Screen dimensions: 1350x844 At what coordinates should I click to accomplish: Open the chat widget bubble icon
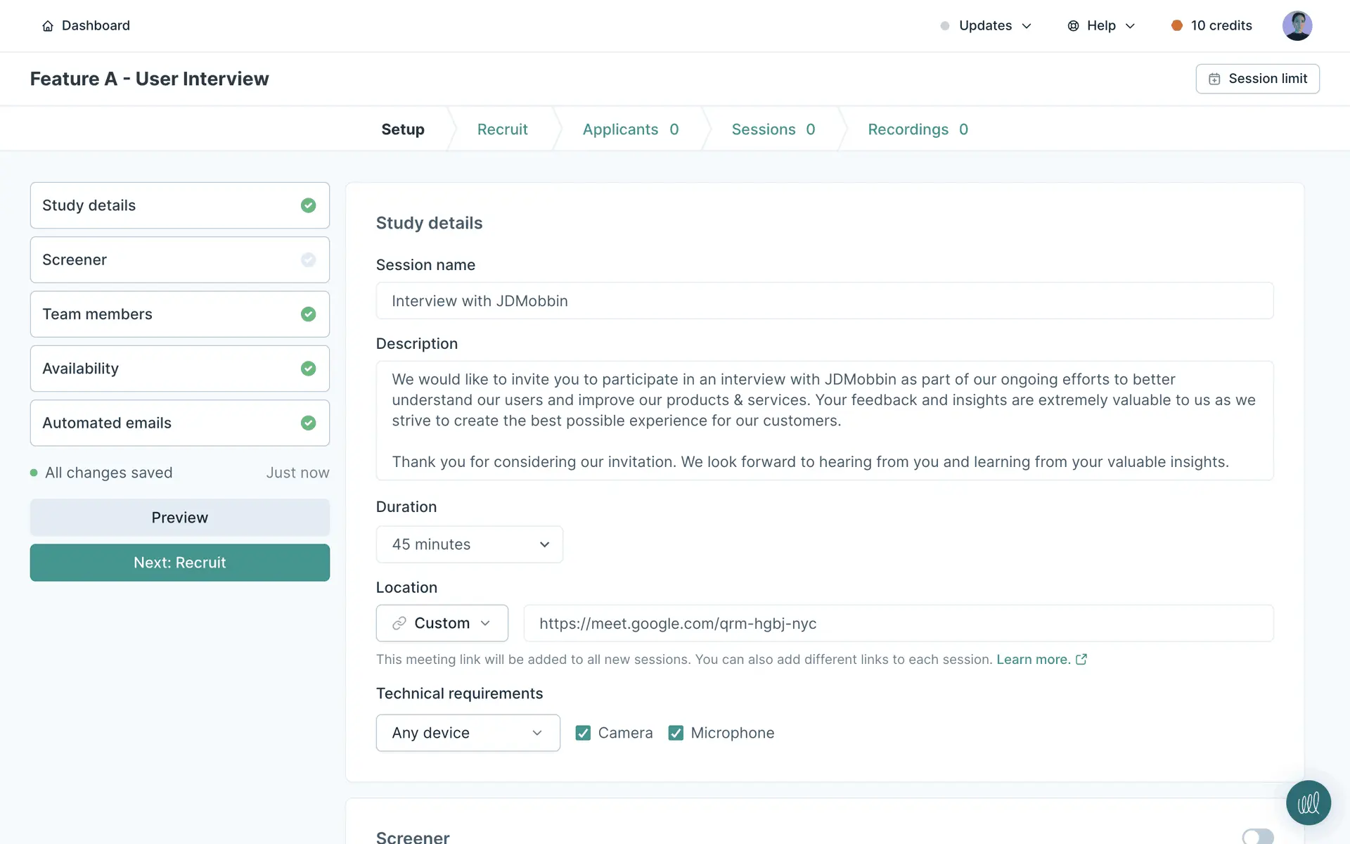[x=1308, y=803]
